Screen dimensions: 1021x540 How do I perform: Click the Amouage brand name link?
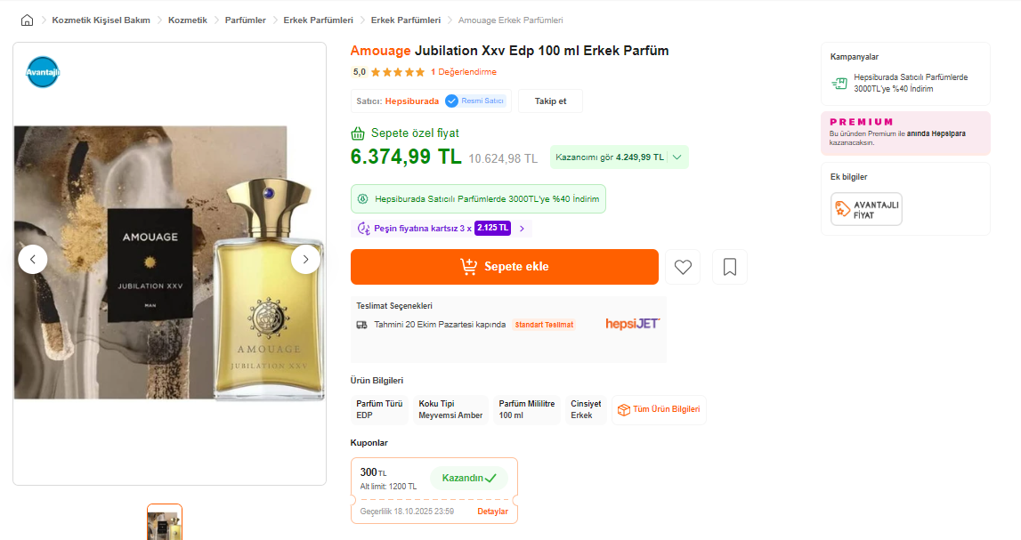[380, 51]
